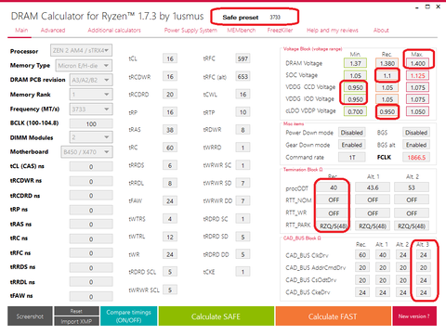Click the tRCDRD ns input field
The width and height of the screenshot is (446, 335).
[x=91, y=196]
